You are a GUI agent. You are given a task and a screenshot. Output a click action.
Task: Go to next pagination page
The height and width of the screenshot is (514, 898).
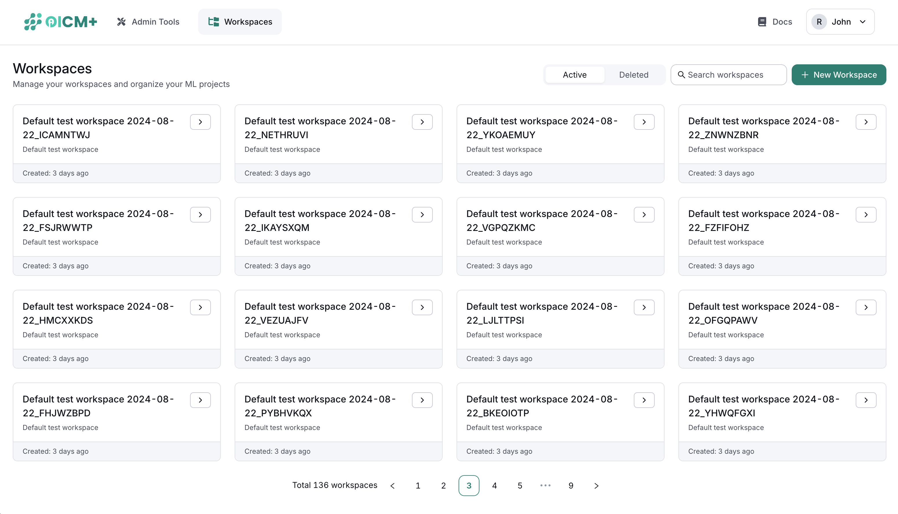[596, 486]
